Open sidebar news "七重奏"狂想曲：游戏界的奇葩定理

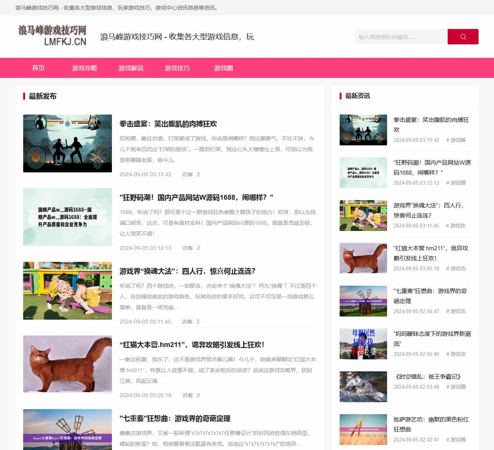tap(430, 296)
